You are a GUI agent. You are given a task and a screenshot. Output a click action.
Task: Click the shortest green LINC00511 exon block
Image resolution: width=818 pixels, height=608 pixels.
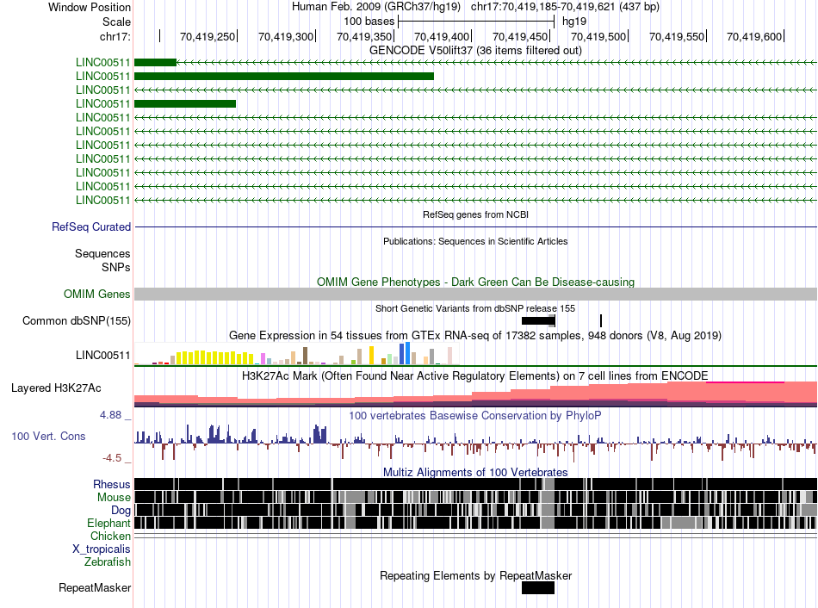click(156, 63)
